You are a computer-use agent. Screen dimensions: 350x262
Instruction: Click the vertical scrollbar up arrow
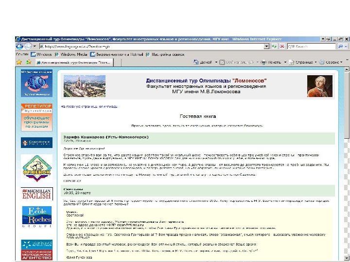[347, 69]
